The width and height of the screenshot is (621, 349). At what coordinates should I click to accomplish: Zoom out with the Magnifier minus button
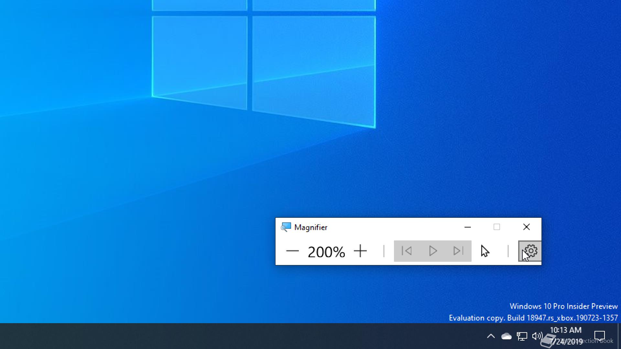pos(292,251)
